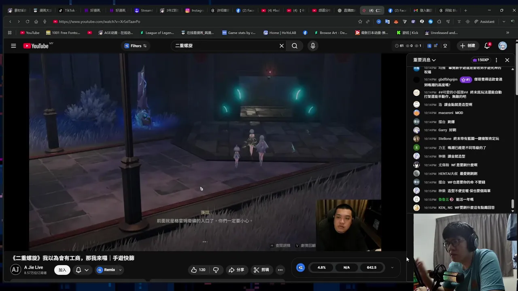The image size is (518, 291).
Task: Open the Browse Art - De... bookmark
Action: pos(330,33)
